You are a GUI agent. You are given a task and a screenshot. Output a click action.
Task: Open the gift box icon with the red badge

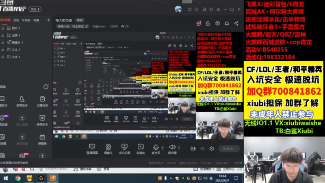point(199,23)
